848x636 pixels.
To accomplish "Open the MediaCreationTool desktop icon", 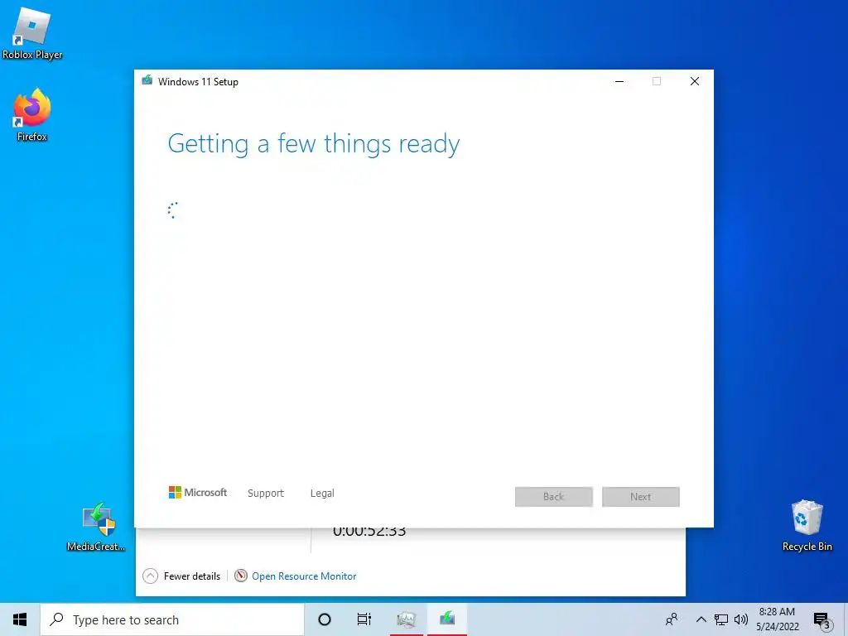I will (x=98, y=526).
